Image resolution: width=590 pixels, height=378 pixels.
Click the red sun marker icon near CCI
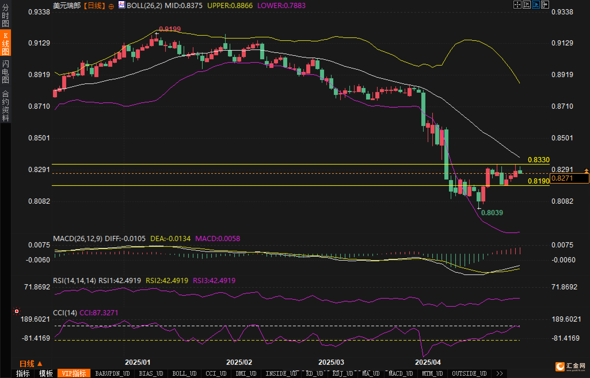point(17,311)
